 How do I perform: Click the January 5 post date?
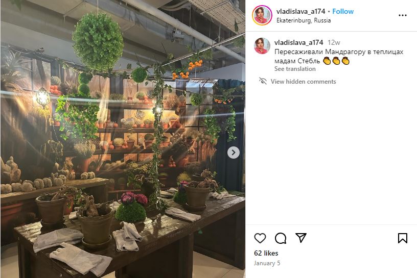pos(267,263)
